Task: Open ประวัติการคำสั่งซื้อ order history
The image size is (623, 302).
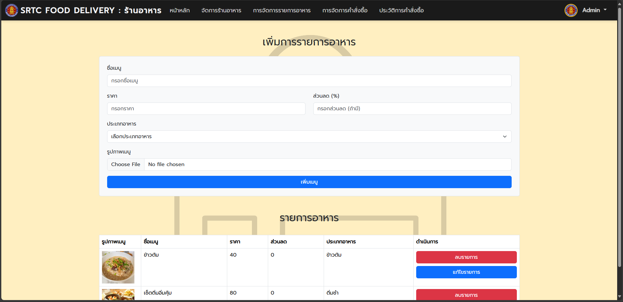Action: 401,10
